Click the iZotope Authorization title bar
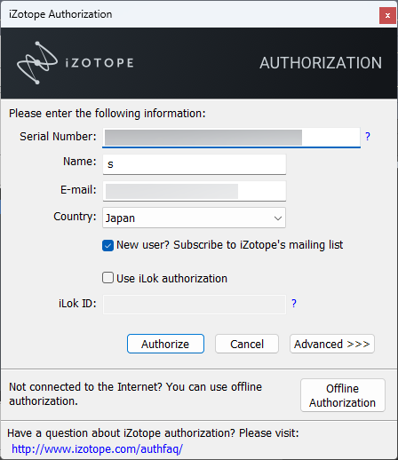 (189, 14)
